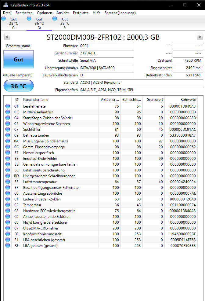This screenshot has width=205, height=301.
Task: Click Standard field ACS-3 Revision 5
Action: pos(141,83)
